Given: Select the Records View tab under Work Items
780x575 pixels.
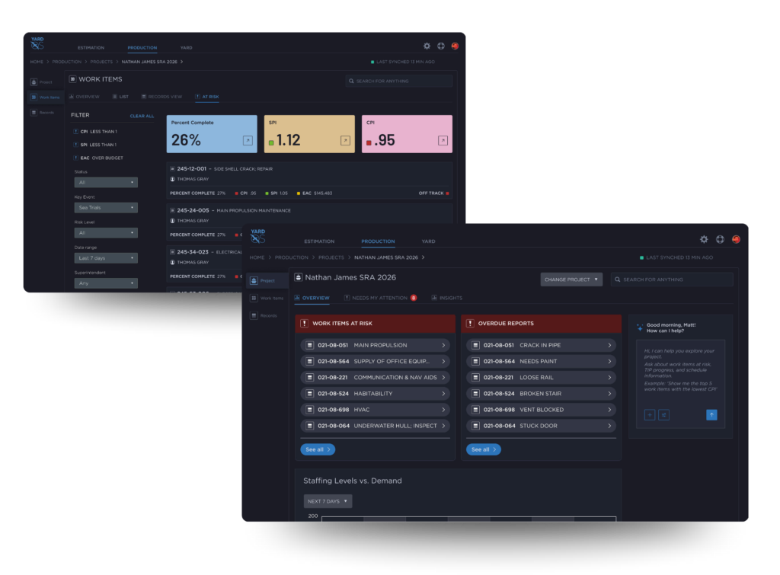Looking at the screenshot, I should click(161, 97).
